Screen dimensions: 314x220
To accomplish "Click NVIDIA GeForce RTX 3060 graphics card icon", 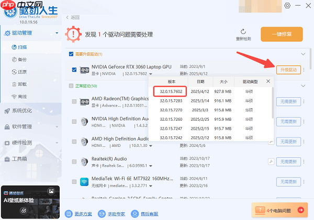I will click(x=84, y=70).
